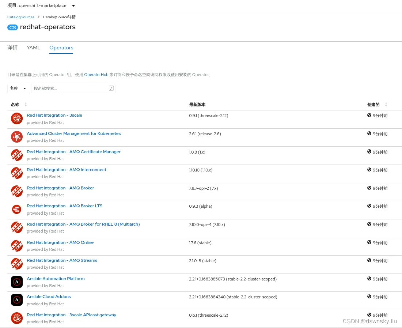Click the AMQ Broker operator logo (7.8.7-opr-2 row)

point(17,191)
